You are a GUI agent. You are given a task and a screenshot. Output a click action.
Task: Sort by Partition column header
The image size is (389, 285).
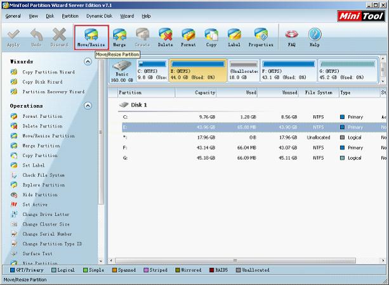click(147, 92)
